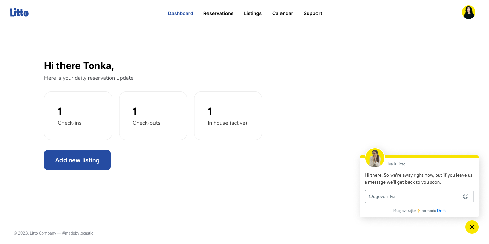
Task: Click the Add new listing button
Action: click(77, 160)
